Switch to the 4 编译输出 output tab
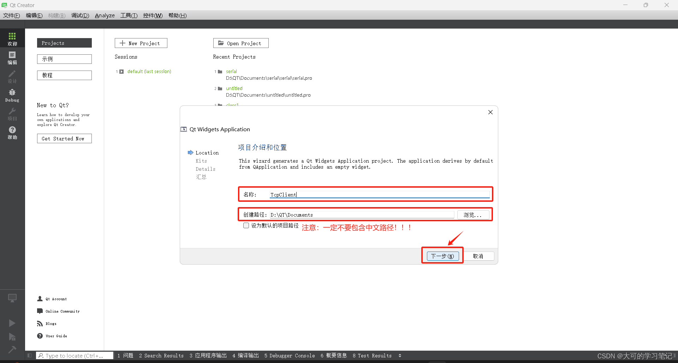The height and width of the screenshot is (363, 678). click(x=245, y=356)
